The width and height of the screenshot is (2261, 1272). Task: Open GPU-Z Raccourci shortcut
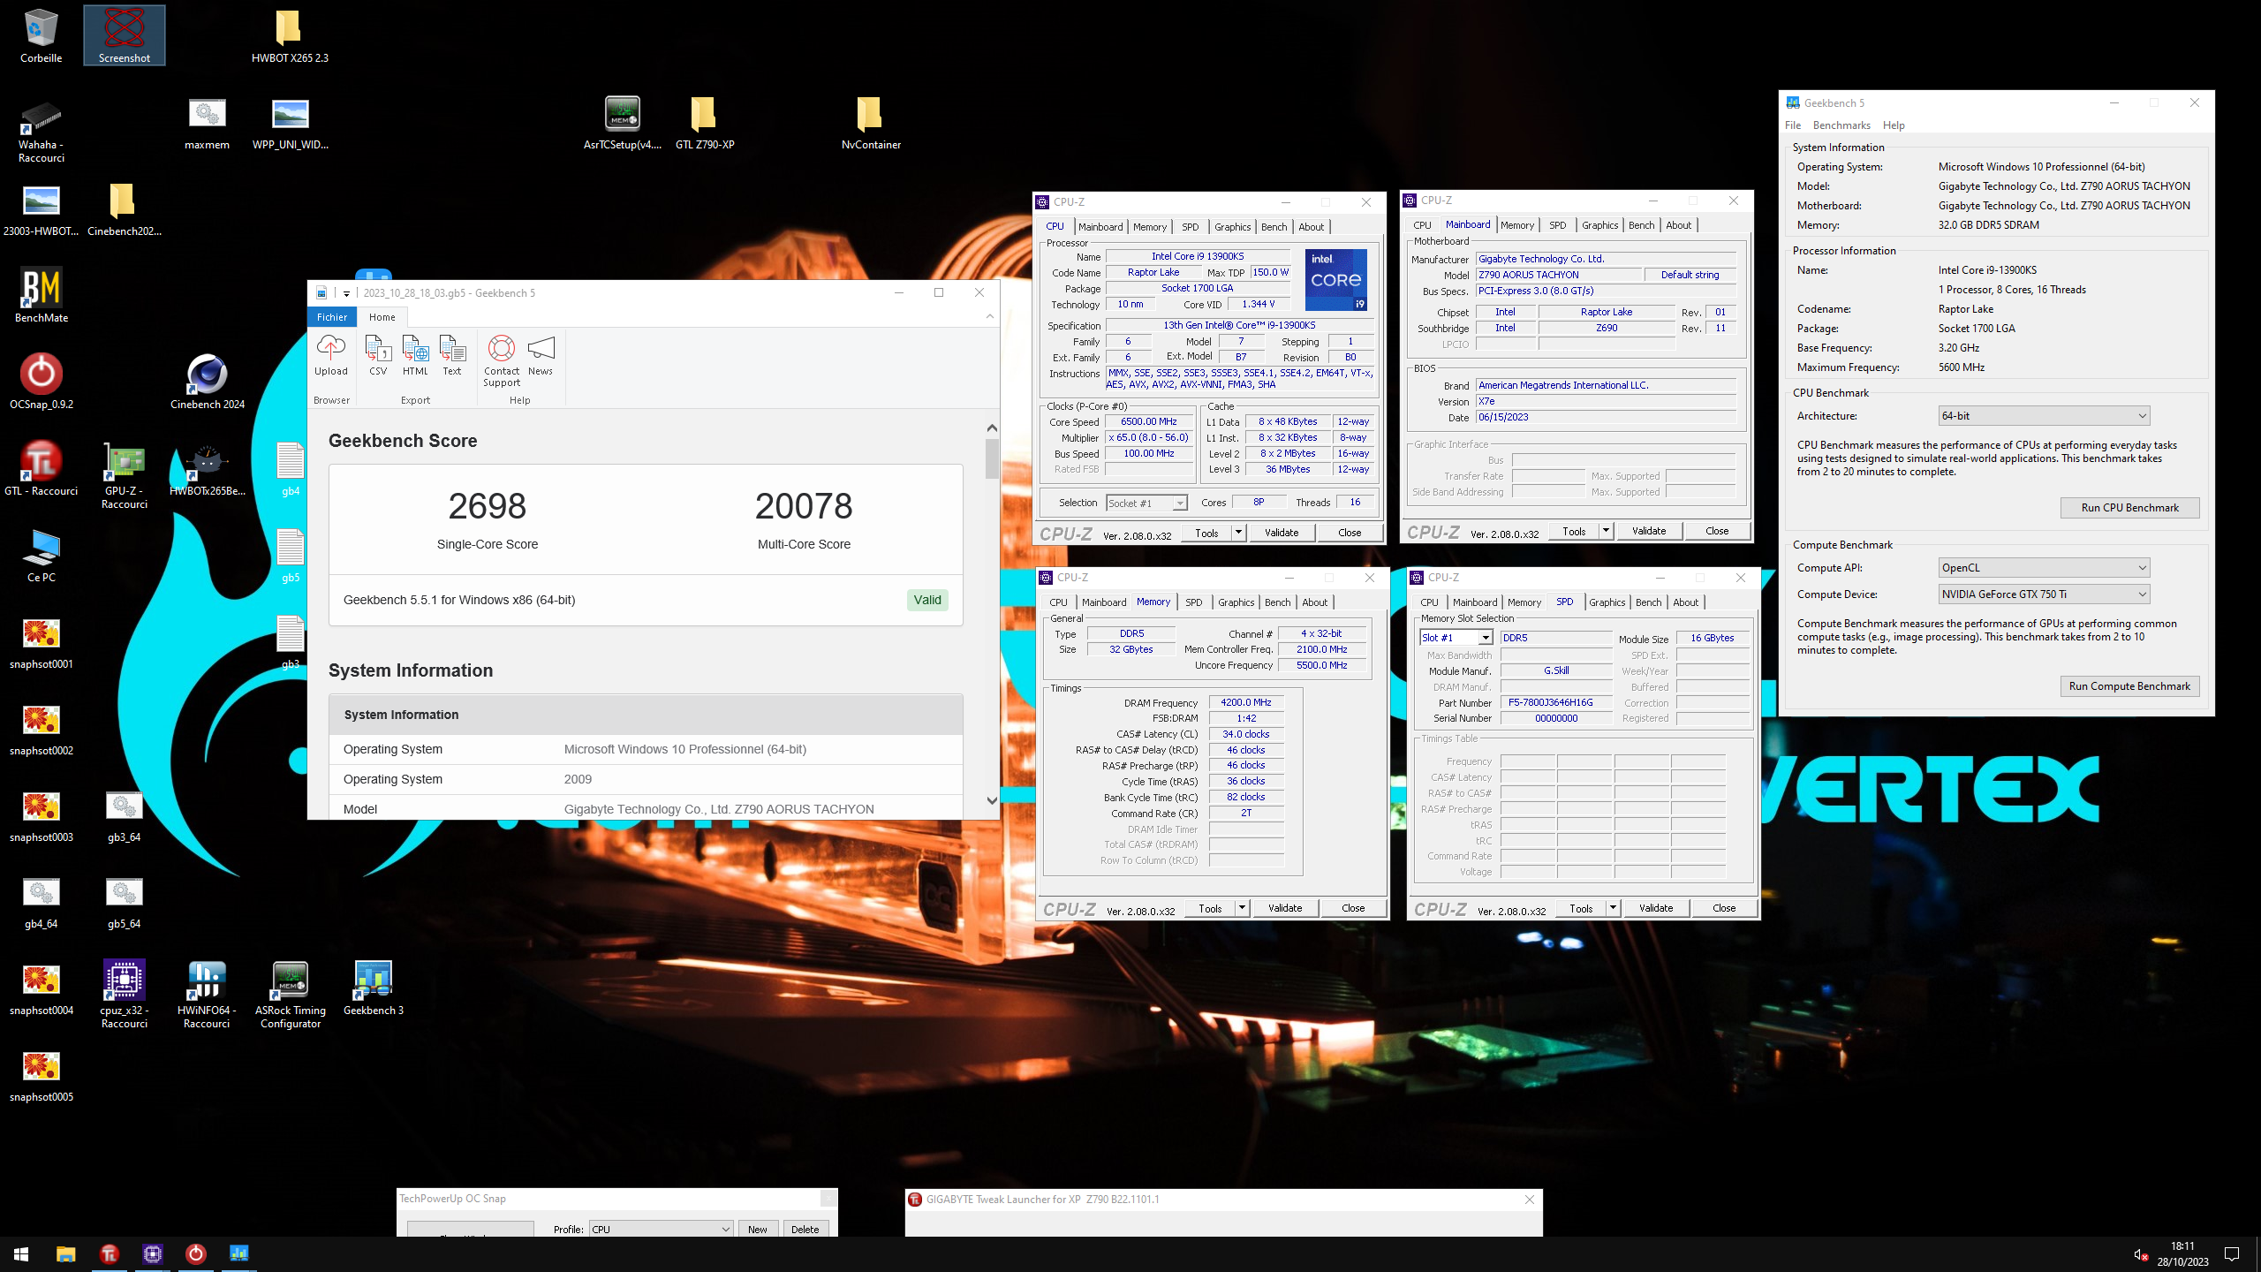(x=125, y=475)
